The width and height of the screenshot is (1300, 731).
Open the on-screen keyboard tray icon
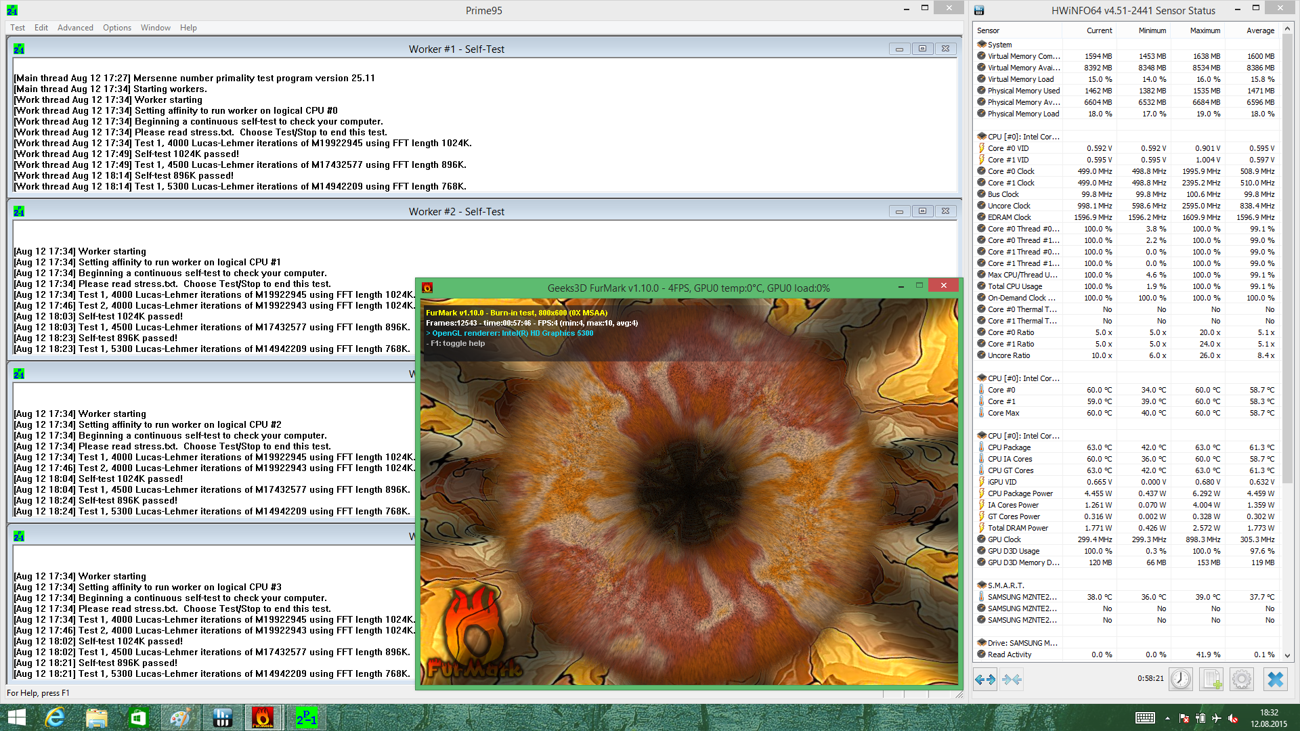tap(1145, 718)
